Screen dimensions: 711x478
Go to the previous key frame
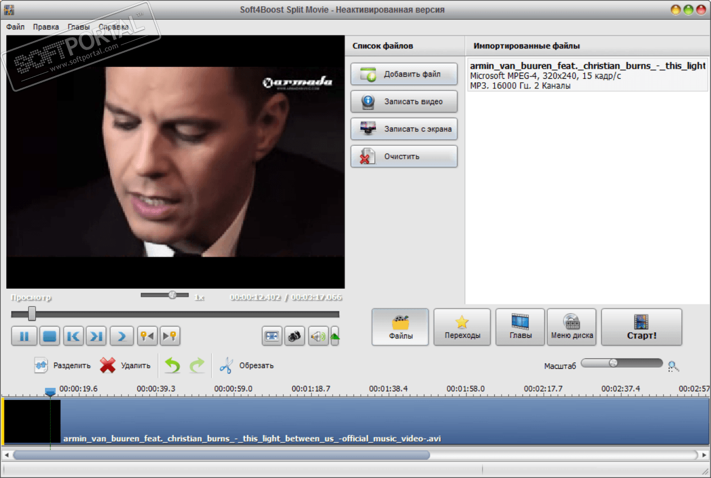146,336
